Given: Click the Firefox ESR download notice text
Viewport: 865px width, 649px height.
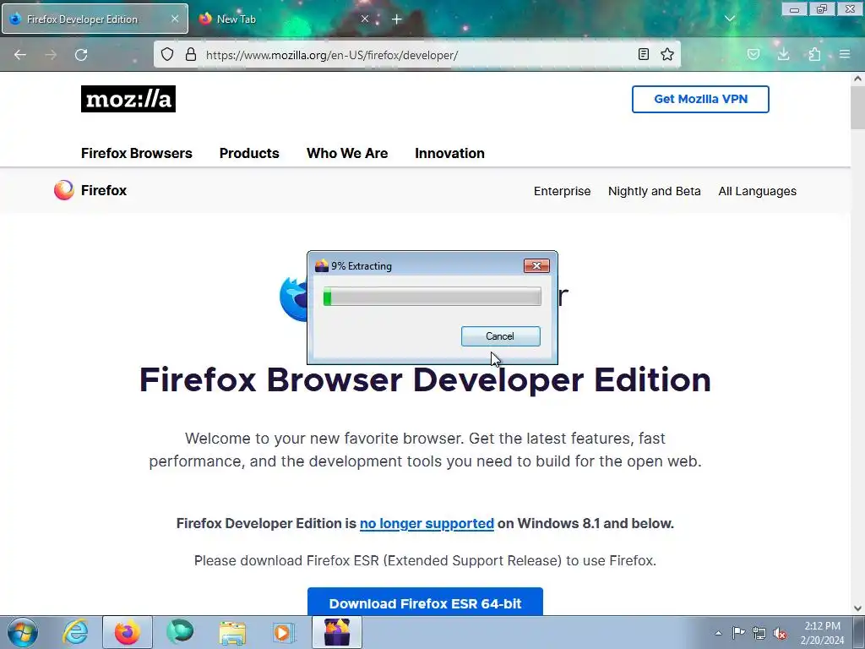Looking at the screenshot, I should coord(426,561).
